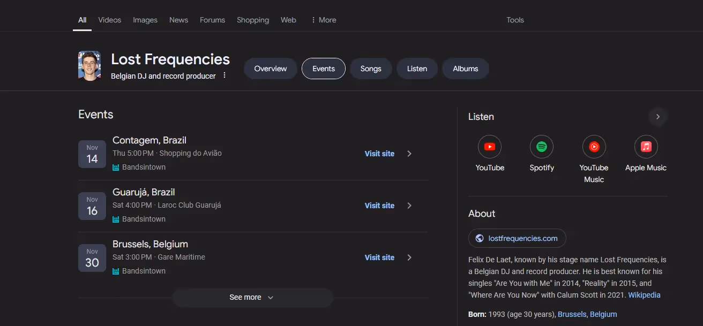The width and height of the screenshot is (703, 326).
Task: Switch to Forums search tab
Action: pos(212,20)
